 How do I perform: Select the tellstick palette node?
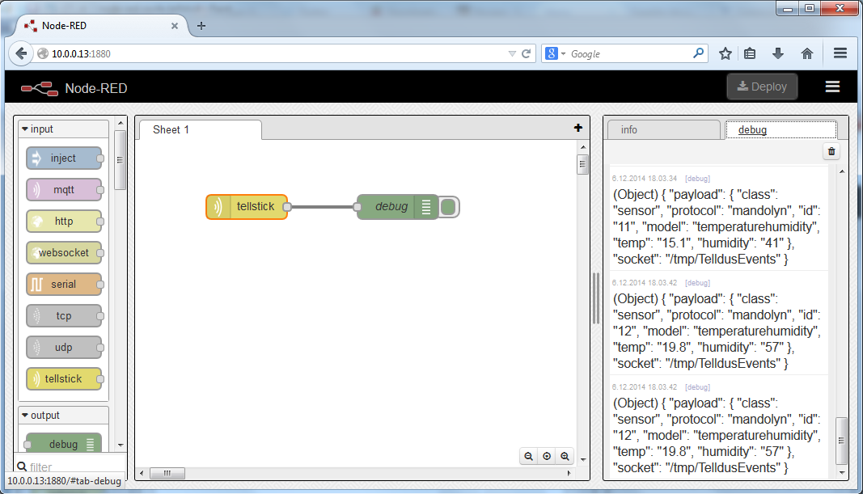click(x=63, y=379)
